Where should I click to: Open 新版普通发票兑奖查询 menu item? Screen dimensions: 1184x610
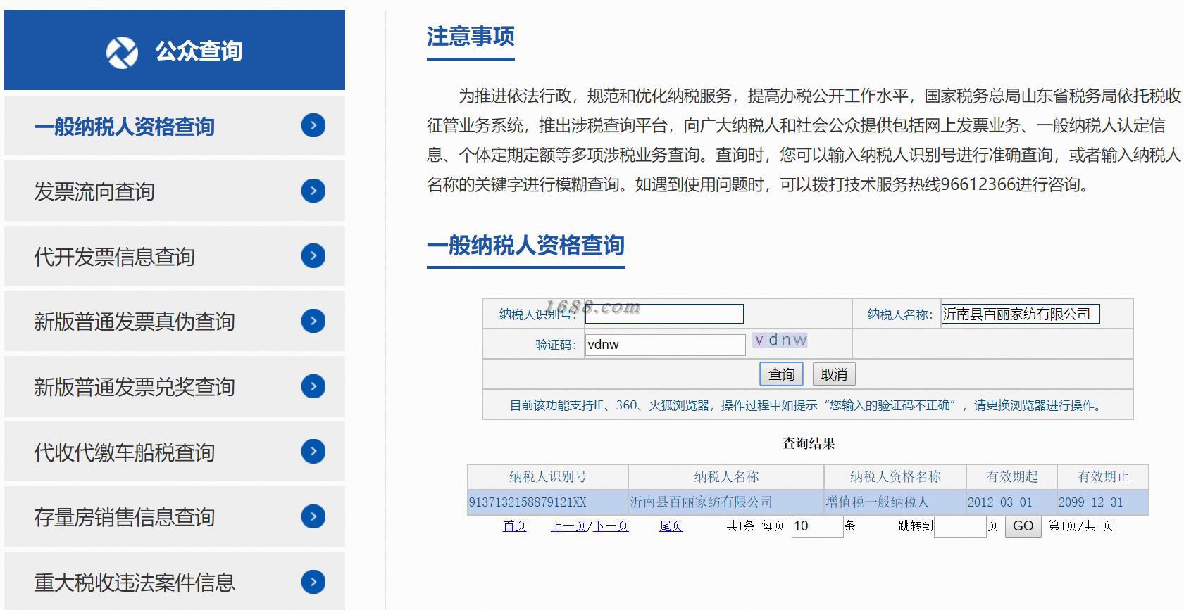(x=175, y=386)
